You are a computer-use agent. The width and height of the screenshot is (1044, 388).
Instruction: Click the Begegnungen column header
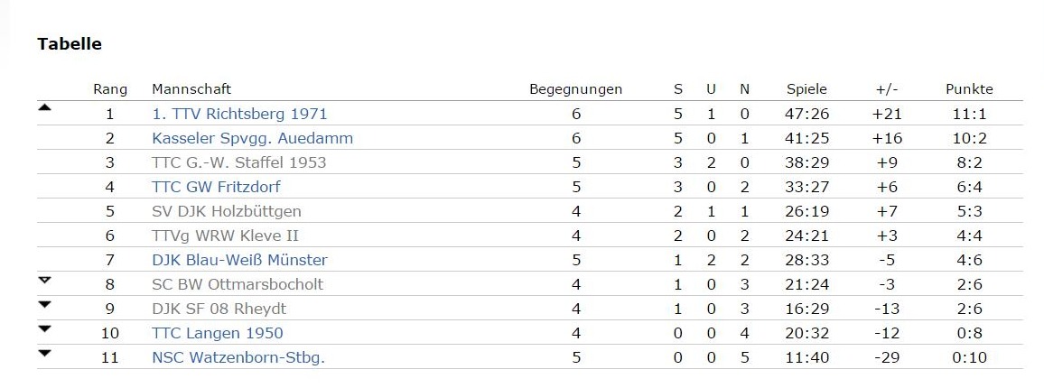(576, 89)
